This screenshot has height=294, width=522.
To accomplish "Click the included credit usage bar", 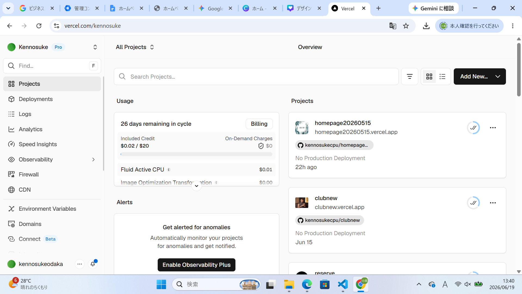I will 197,154.
